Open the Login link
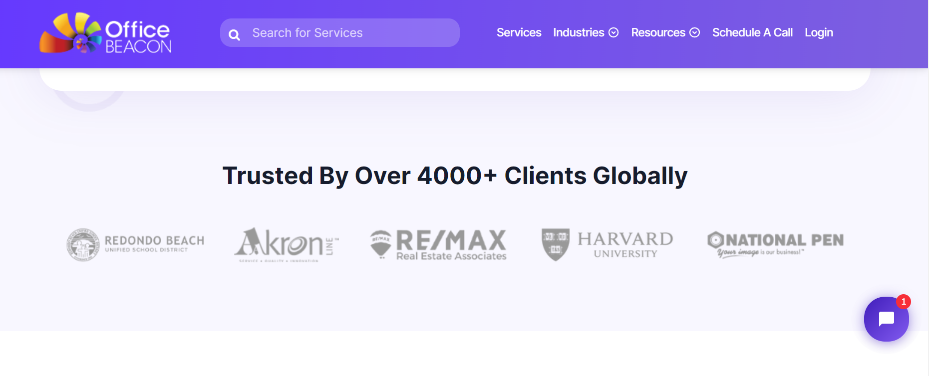This screenshot has width=929, height=376. tap(819, 32)
